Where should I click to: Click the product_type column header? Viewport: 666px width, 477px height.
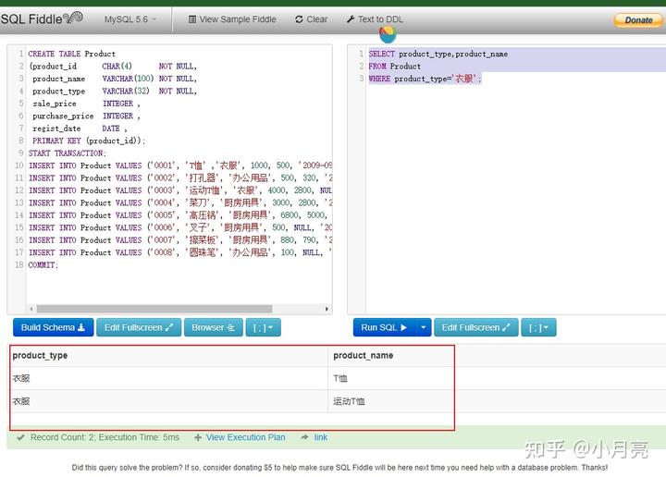pos(40,356)
